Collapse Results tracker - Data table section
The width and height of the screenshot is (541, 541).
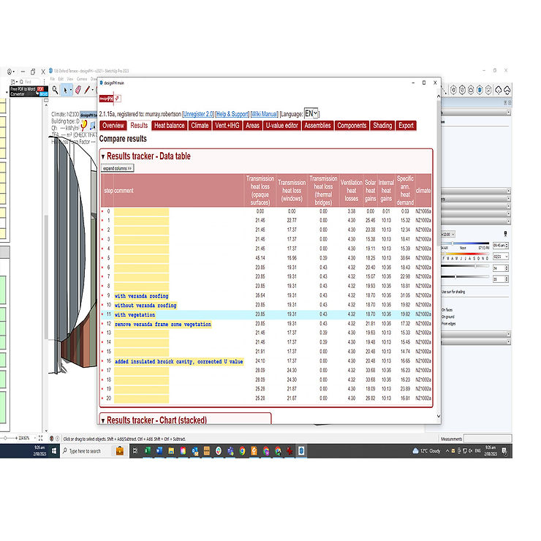pyautogui.click(x=103, y=156)
